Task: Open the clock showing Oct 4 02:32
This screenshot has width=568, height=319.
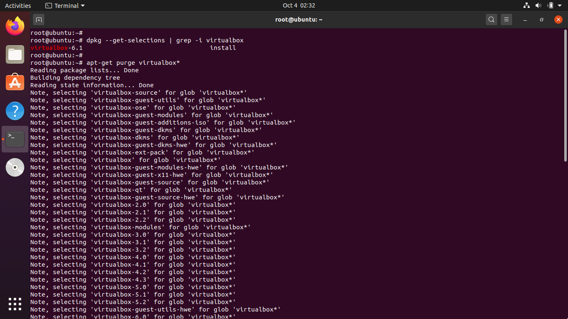Action: click(299, 5)
